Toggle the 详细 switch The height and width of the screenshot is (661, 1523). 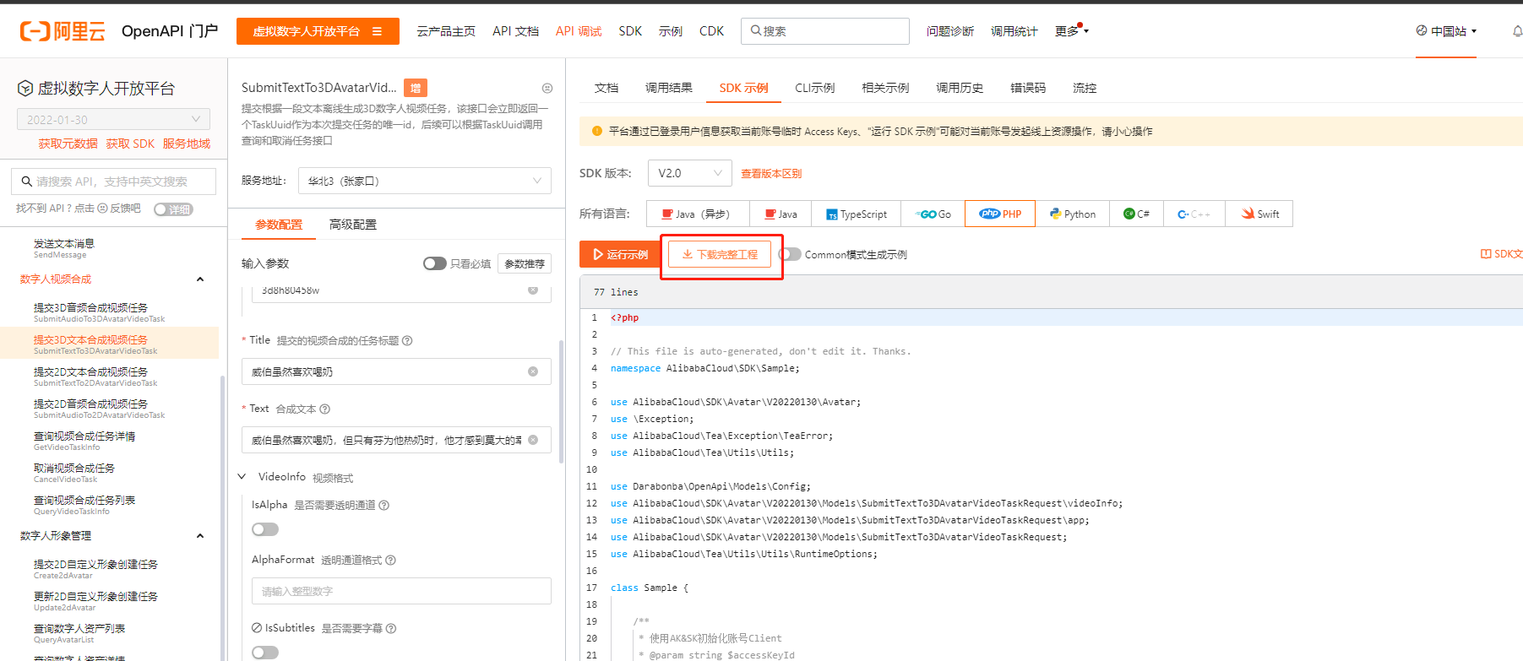click(x=173, y=209)
